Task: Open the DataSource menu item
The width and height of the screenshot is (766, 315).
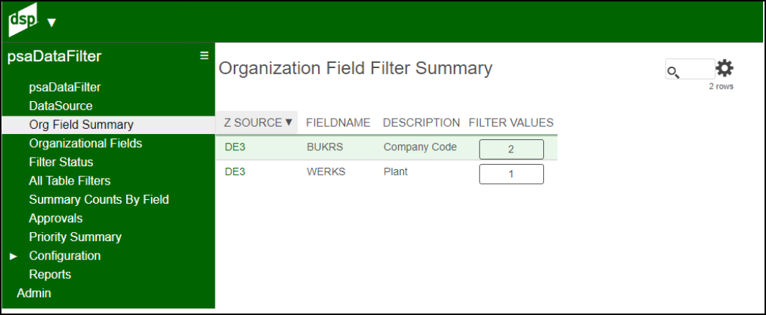Action: coord(61,106)
